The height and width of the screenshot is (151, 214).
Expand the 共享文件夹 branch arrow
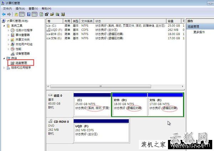8,40
